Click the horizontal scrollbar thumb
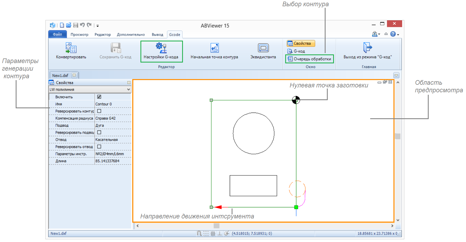 (x=216, y=226)
